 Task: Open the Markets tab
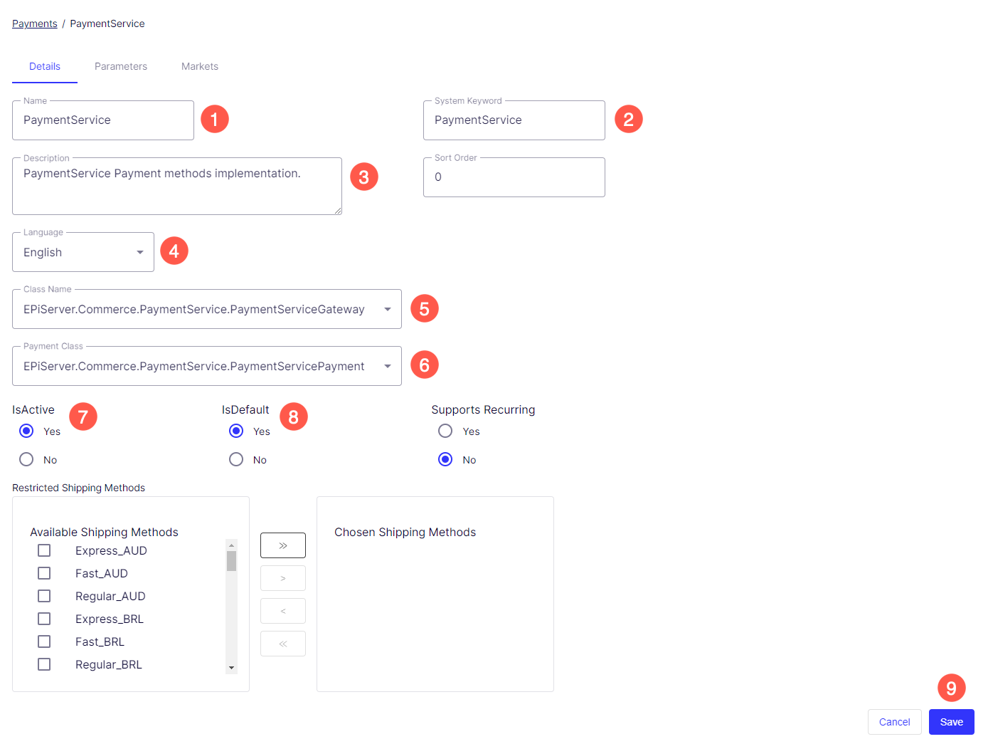click(200, 66)
